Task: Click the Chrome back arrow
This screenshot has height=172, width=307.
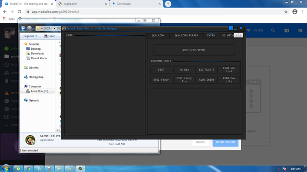Action: pyautogui.click(x=5, y=11)
